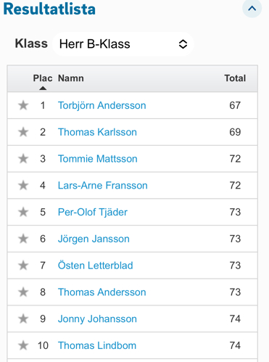Toggle star for Thomas Lindbom row
The width and height of the screenshot is (269, 362).
(23, 345)
